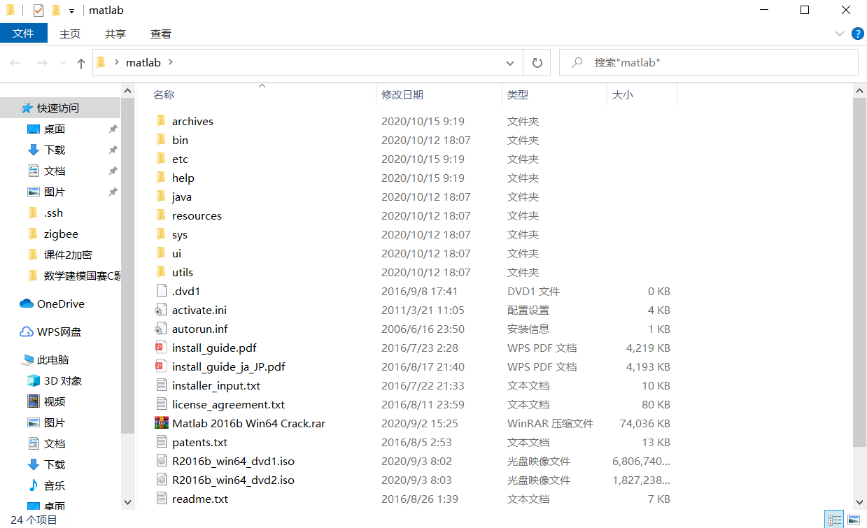The height and width of the screenshot is (528, 867).
Task: Open the address bar history dropdown
Action: (510, 63)
